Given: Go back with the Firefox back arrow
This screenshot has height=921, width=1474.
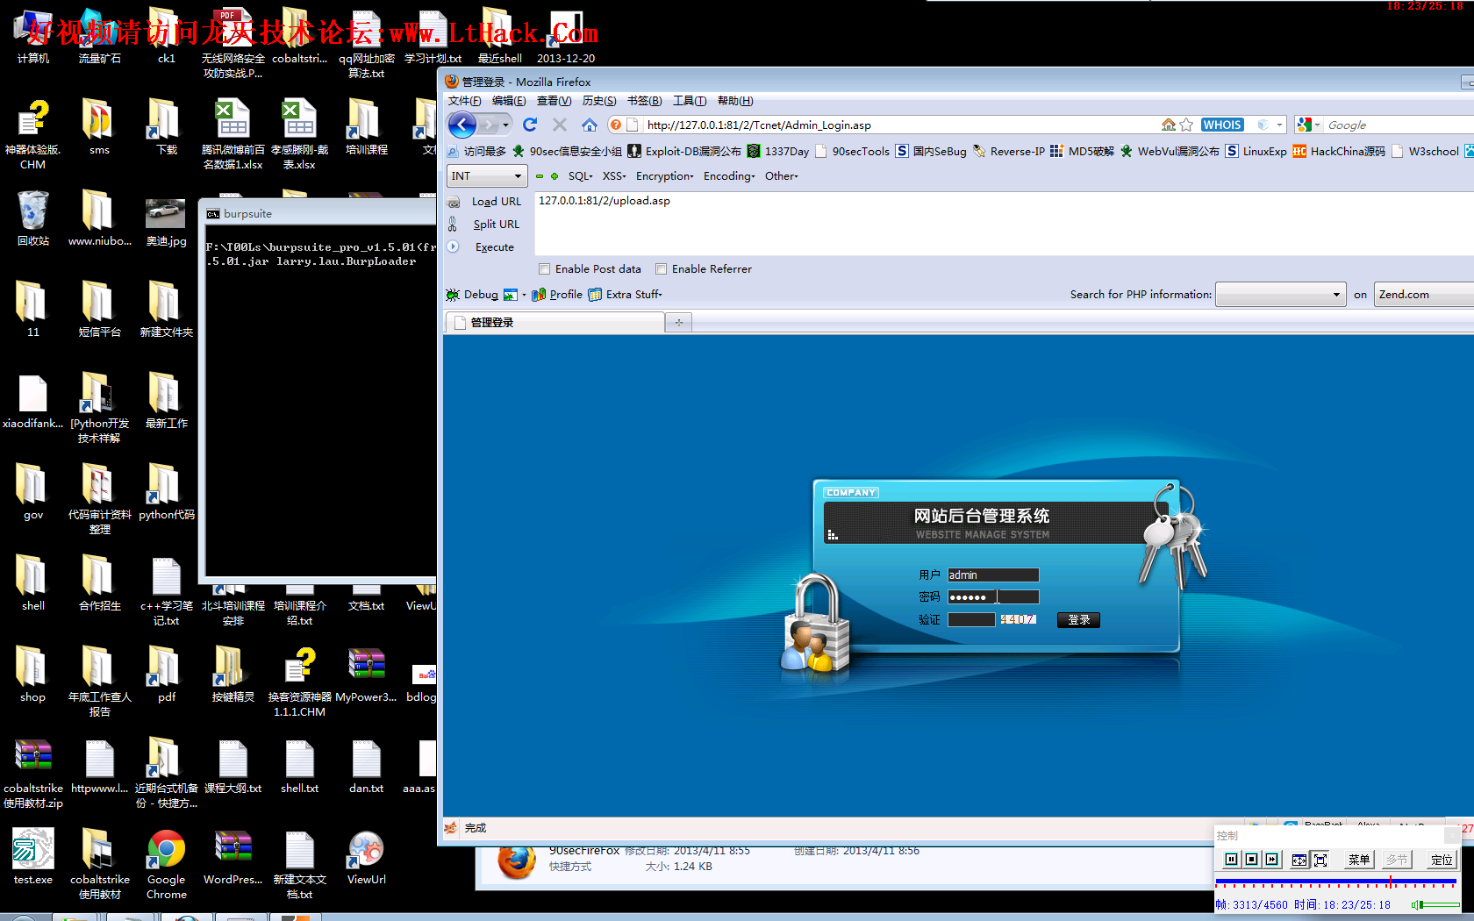Looking at the screenshot, I should click(x=462, y=125).
